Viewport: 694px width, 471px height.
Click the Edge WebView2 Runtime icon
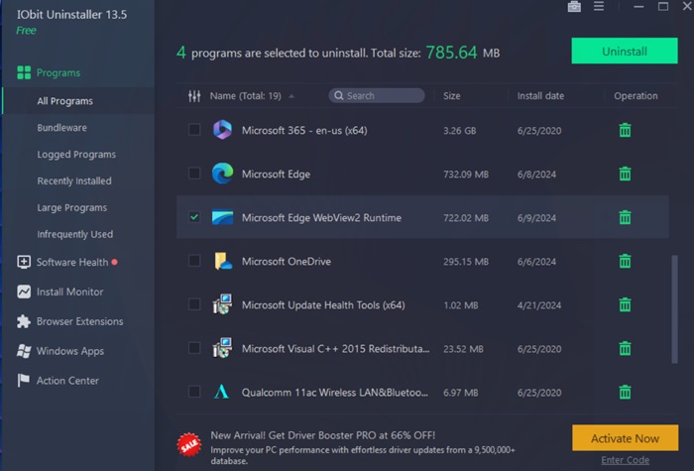coord(222,217)
